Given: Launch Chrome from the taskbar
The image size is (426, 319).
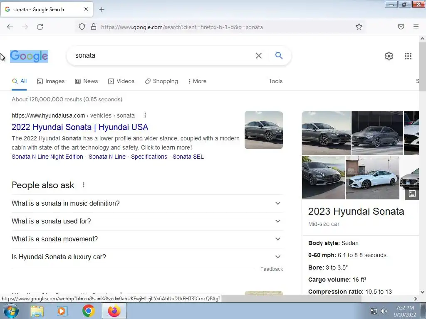Looking at the screenshot, I should 88,311.
